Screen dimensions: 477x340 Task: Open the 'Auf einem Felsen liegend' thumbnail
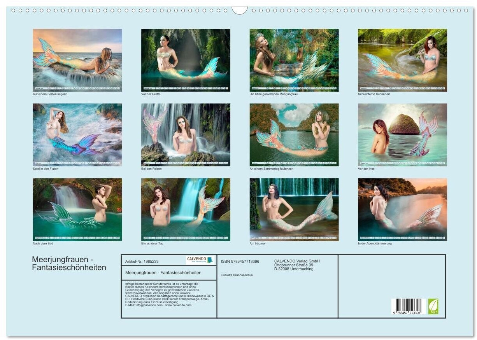point(77,60)
